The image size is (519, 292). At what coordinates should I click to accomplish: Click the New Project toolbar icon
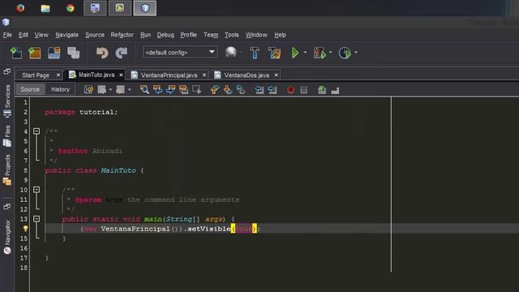point(34,53)
